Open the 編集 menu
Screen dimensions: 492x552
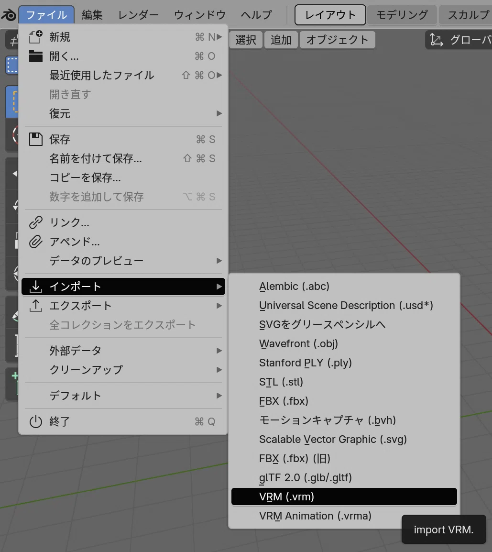pyautogui.click(x=92, y=15)
